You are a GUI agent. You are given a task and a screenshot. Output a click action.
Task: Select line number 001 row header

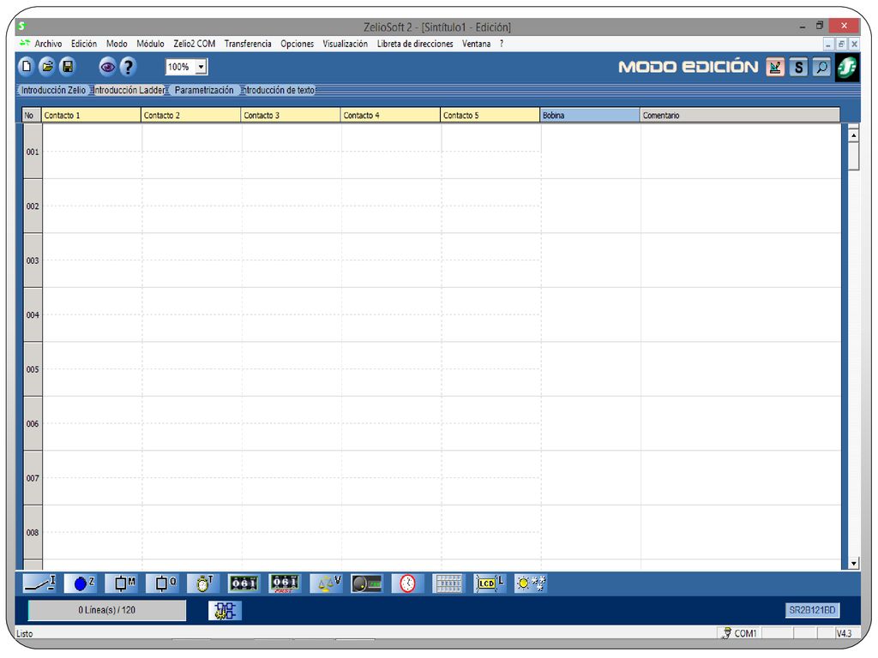[33, 152]
